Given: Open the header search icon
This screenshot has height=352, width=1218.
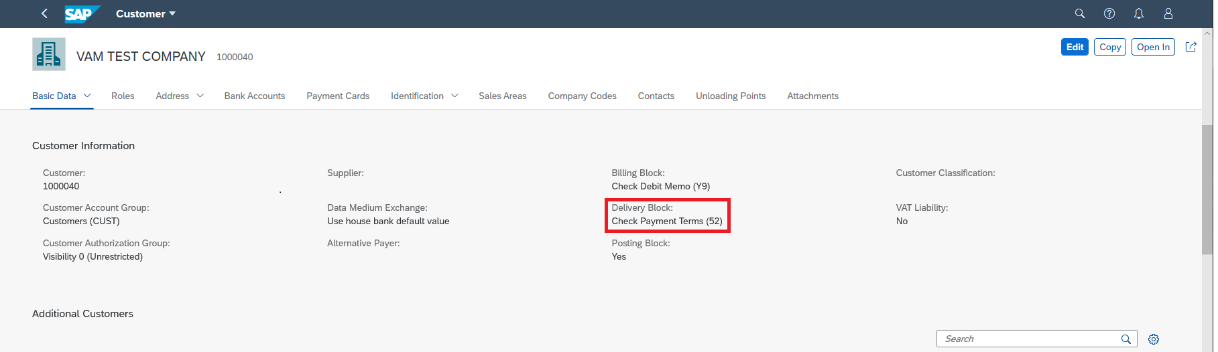Looking at the screenshot, I should [x=1079, y=13].
